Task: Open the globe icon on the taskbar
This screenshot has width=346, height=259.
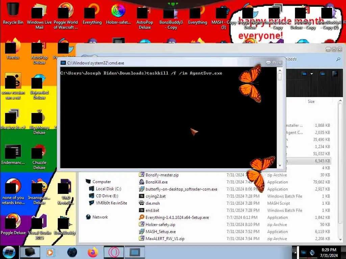Action: [72, 252]
